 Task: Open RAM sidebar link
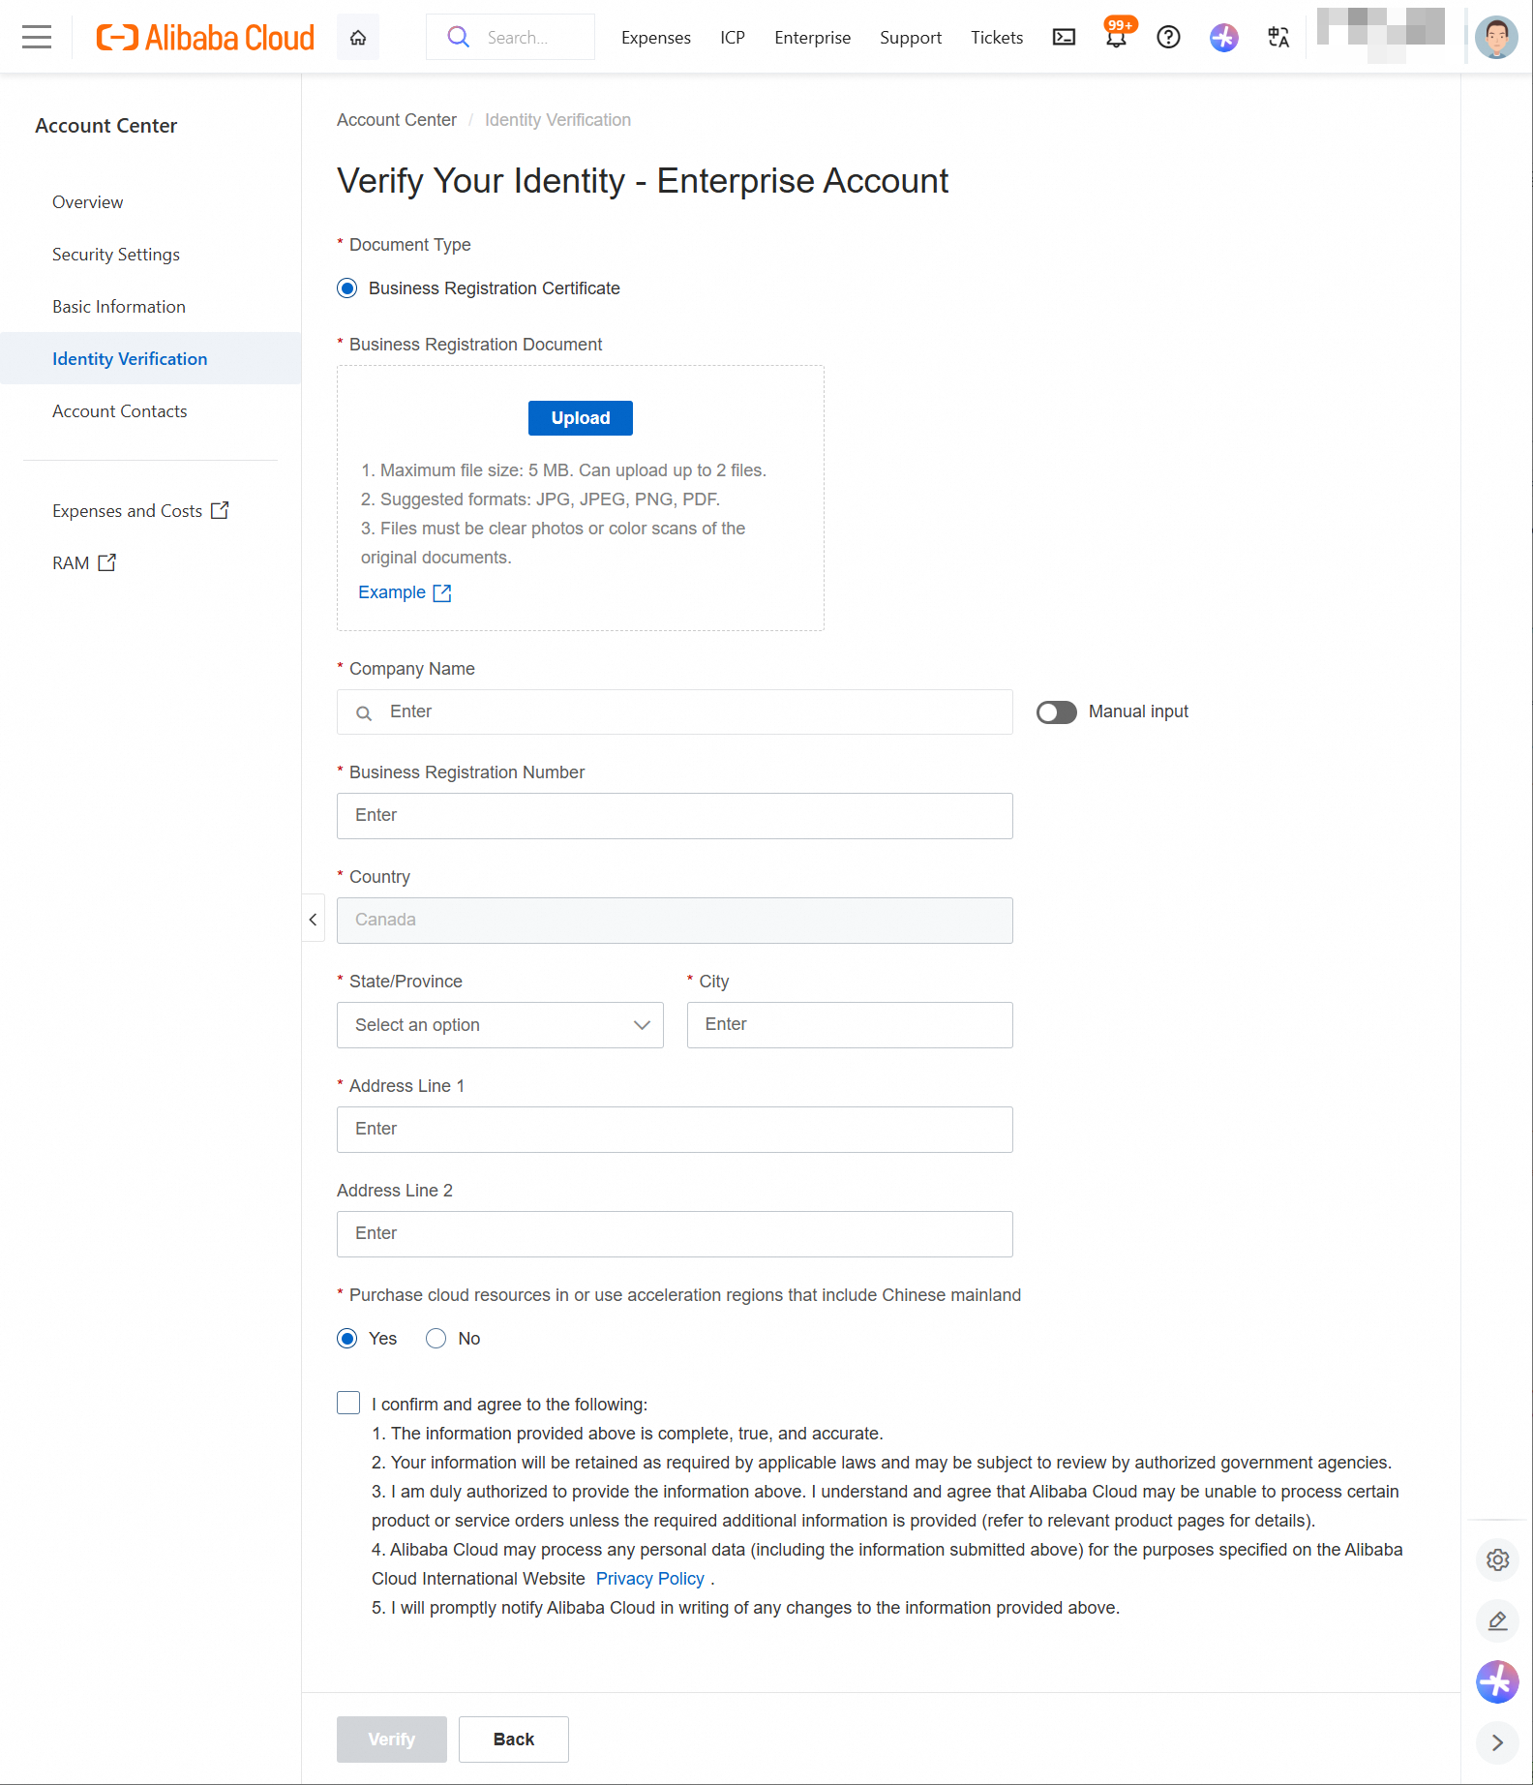(x=71, y=563)
